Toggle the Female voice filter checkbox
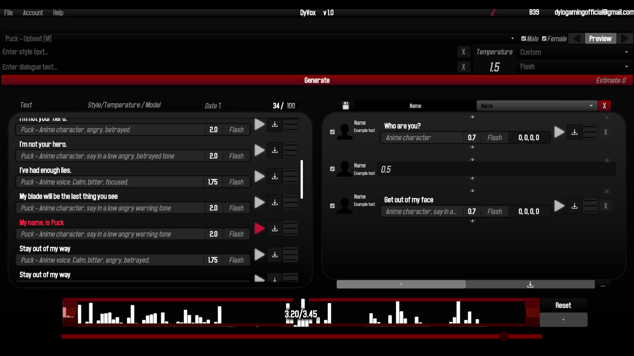 coord(544,39)
